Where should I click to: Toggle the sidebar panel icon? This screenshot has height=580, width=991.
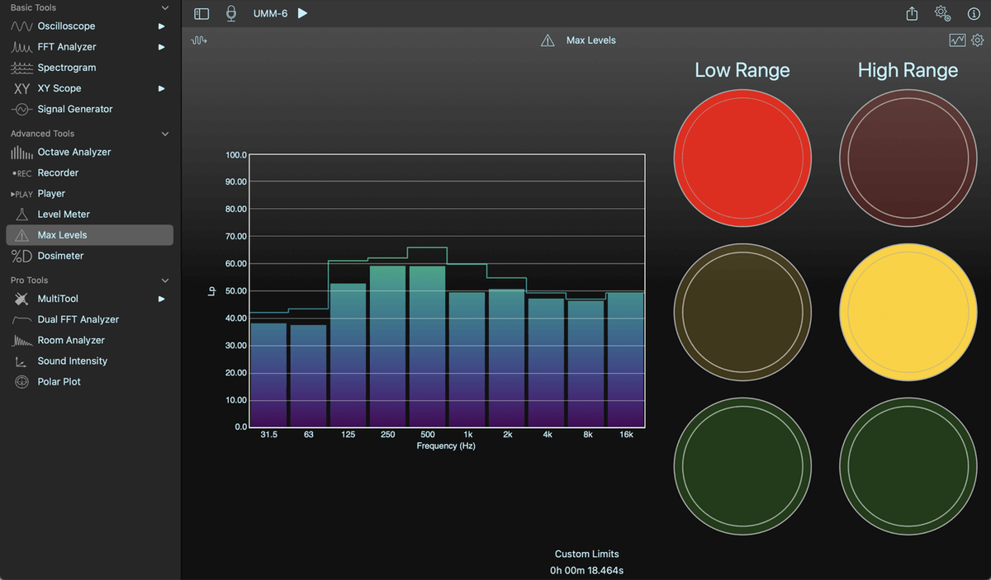[202, 14]
